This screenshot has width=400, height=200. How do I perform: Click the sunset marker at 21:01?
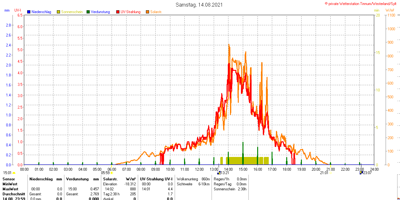[331, 173]
